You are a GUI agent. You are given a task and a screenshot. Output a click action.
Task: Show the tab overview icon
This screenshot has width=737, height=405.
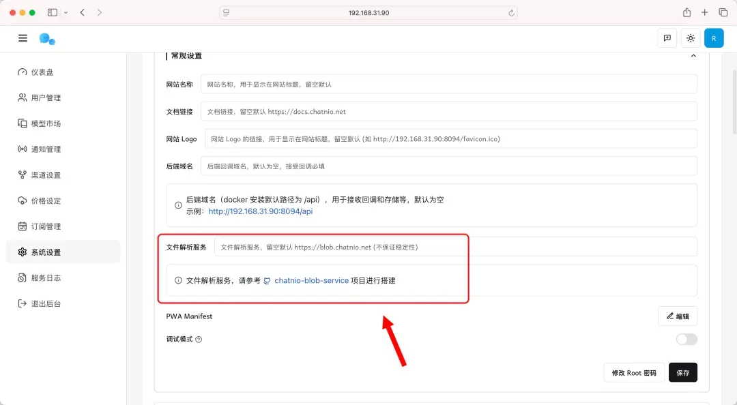pyautogui.click(x=723, y=13)
